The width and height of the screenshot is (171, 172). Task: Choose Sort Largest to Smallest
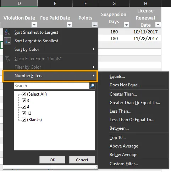click(50, 41)
